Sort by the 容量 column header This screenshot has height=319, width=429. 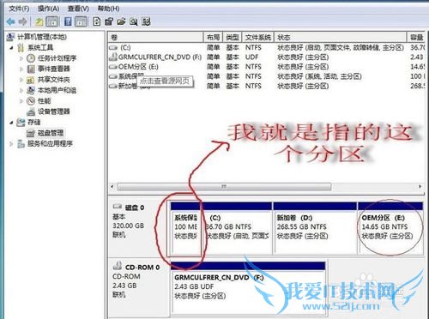pyautogui.click(x=416, y=37)
